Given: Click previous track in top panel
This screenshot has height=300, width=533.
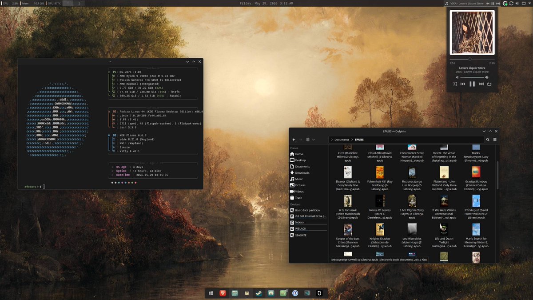Looking at the screenshot, I should point(487,3).
